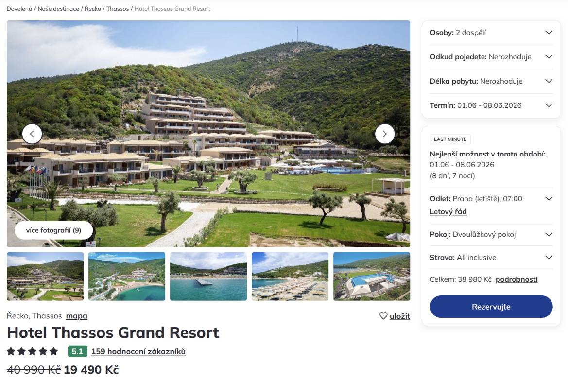Show the previous hotel photo
This screenshot has height=382, width=568.
coord(32,134)
